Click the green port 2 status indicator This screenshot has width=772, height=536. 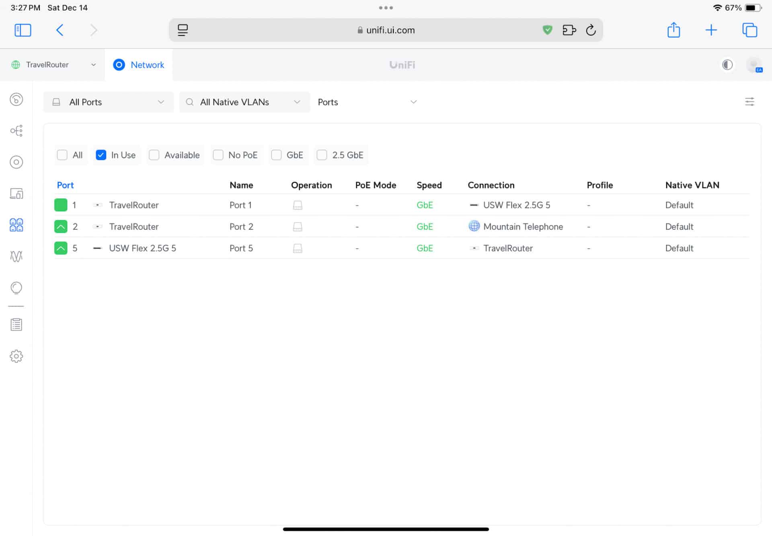pyautogui.click(x=61, y=227)
